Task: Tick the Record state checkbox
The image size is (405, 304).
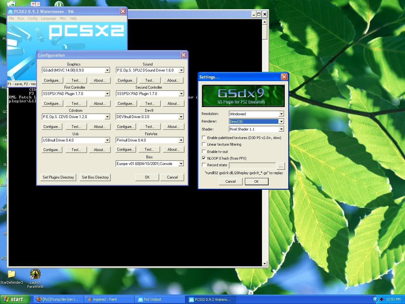Action: 204,165
